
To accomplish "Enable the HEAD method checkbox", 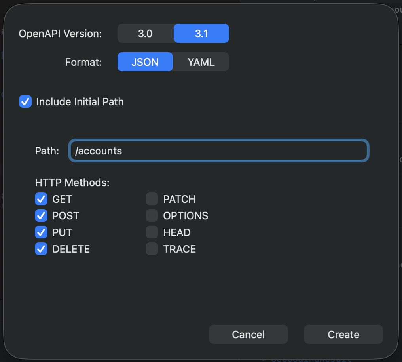I will pyautogui.click(x=152, y=232).
